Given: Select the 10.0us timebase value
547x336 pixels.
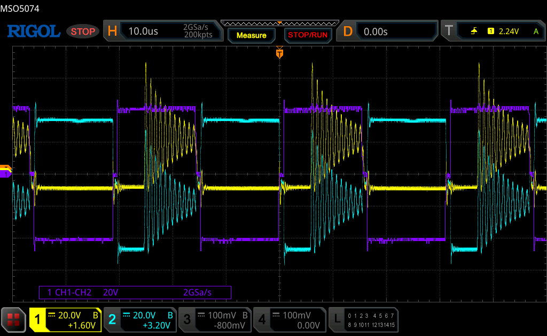Looking at the screenshot, I should 143,31.
